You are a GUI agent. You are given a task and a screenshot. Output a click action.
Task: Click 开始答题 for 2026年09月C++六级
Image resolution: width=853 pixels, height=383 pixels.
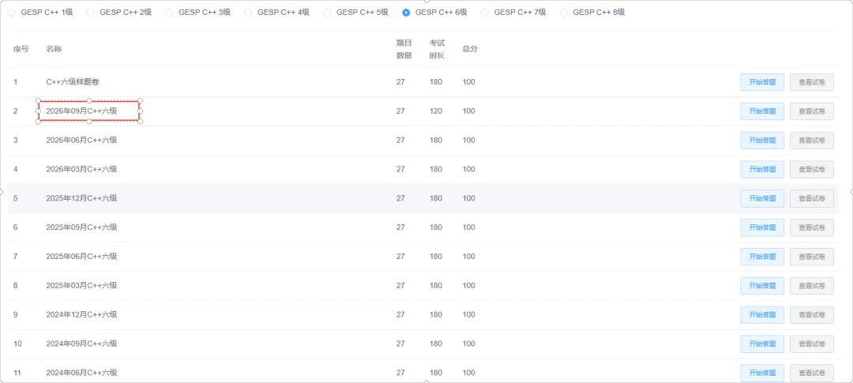point(761,111)
